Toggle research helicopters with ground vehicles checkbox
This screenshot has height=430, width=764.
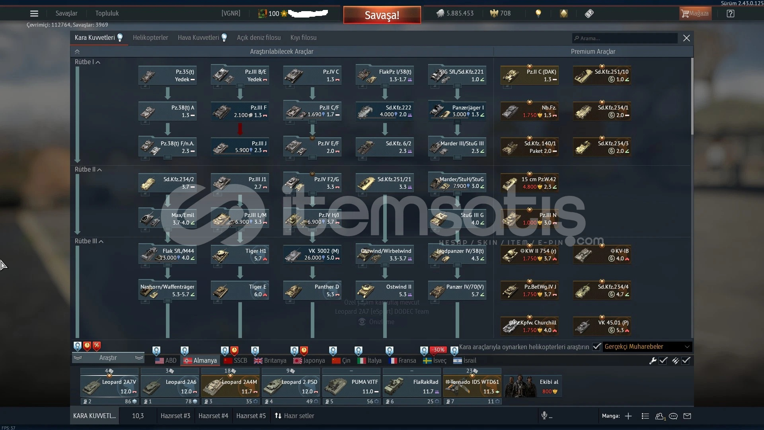coord(596,347)
